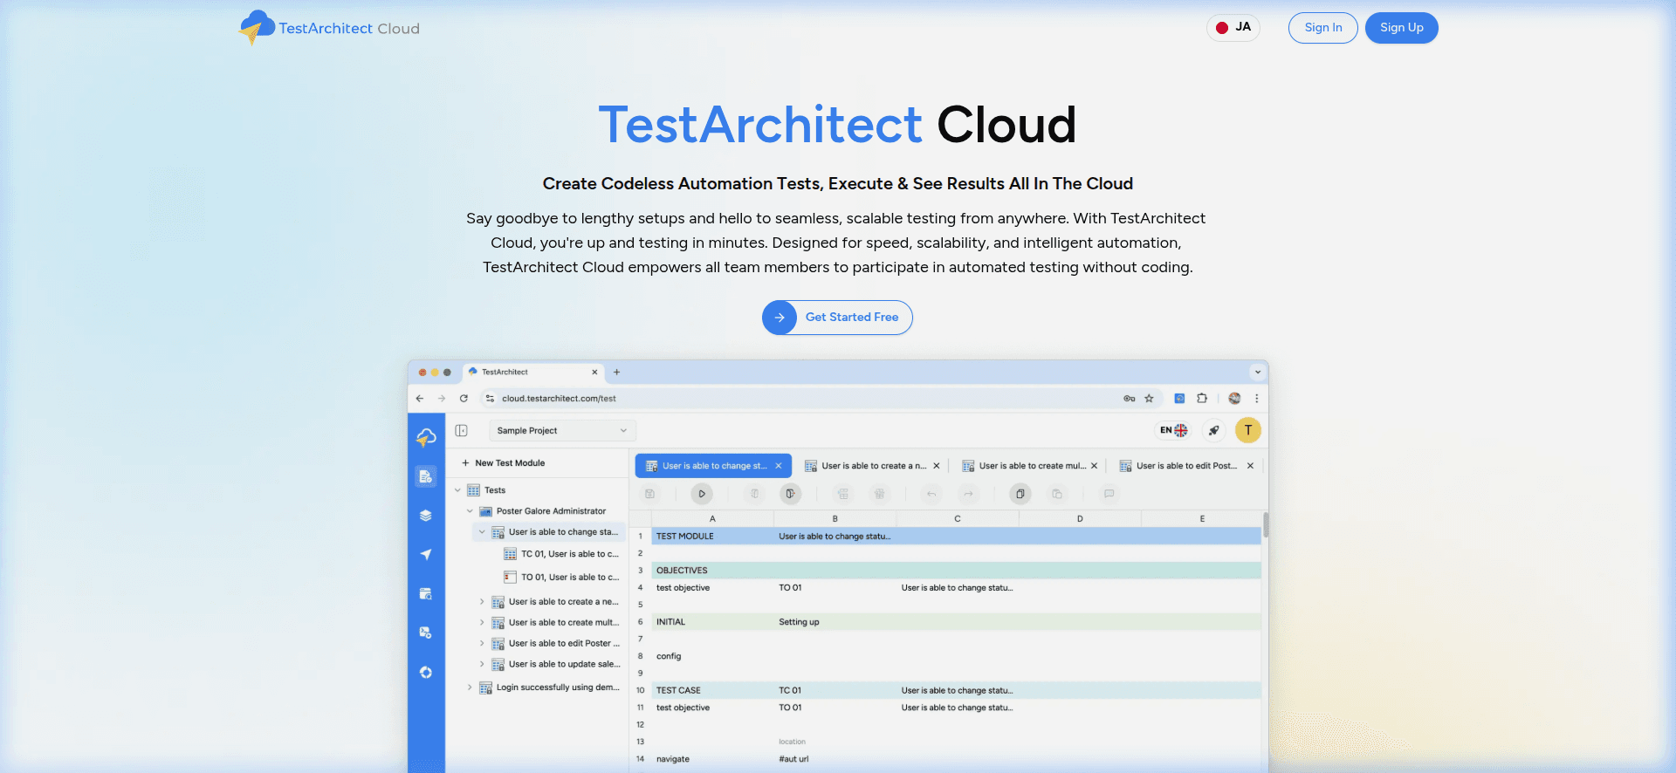The image size is (1676, 773).
Task: Click the grid's vertical scrollbar
Action: click(x=1266, y=525)
